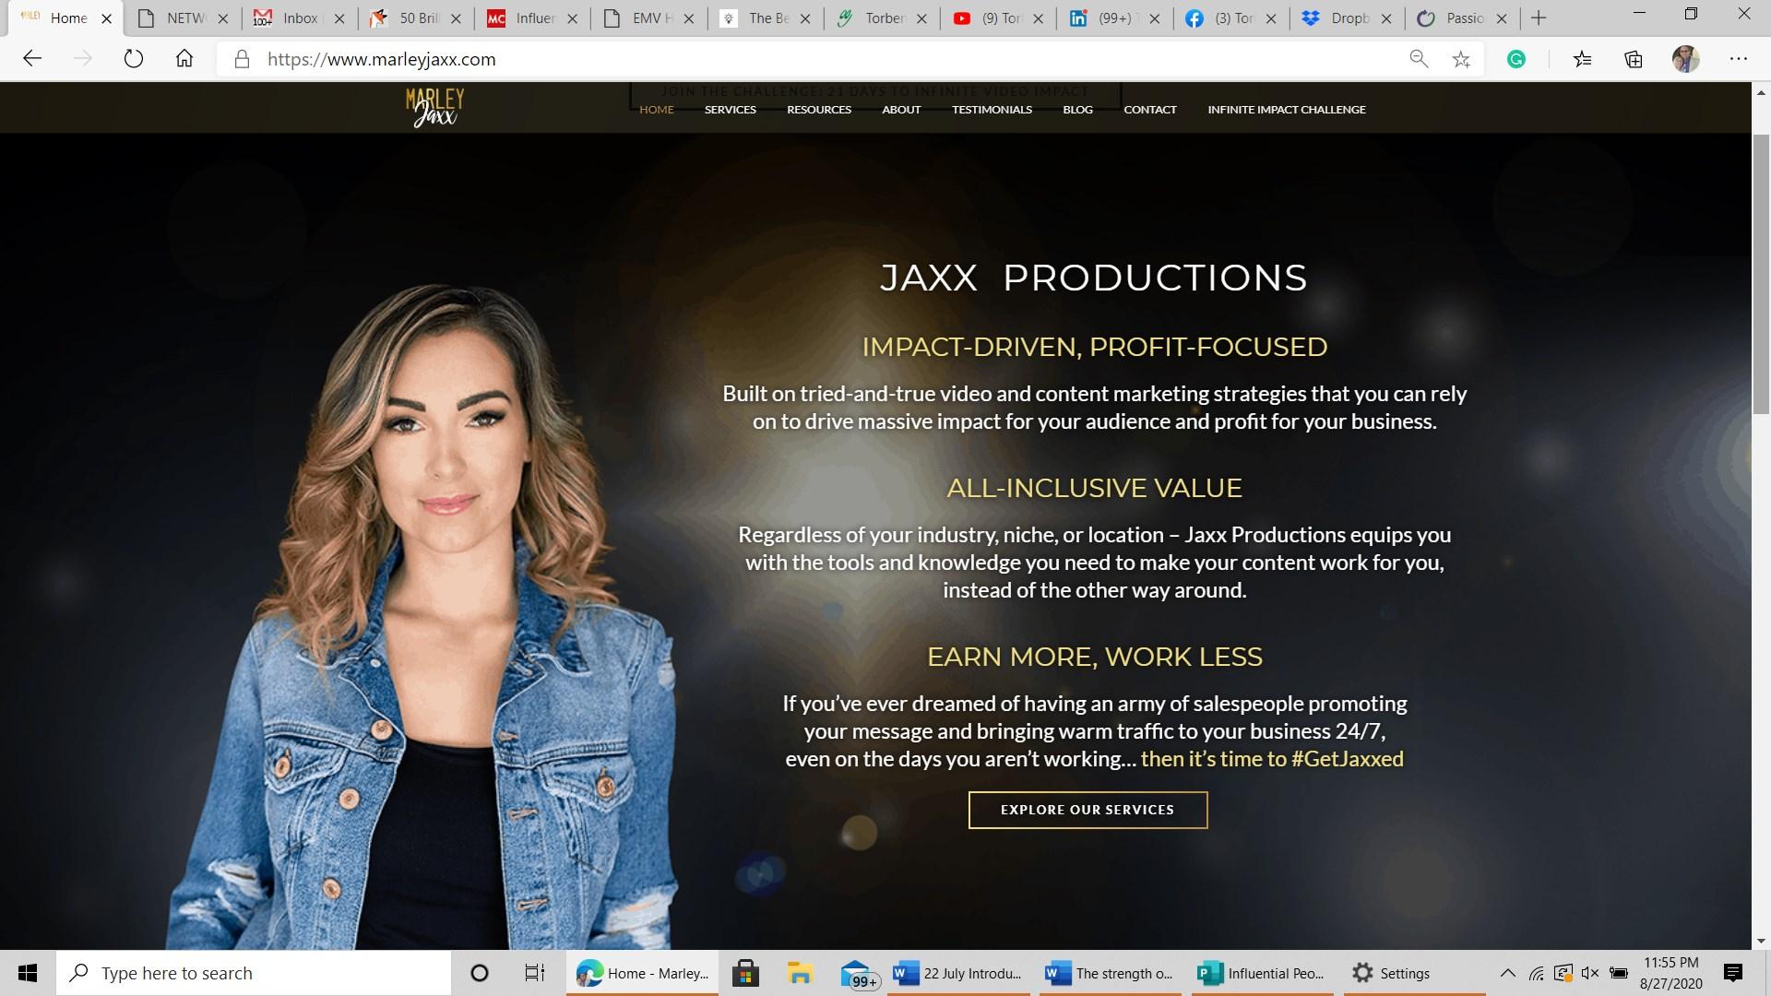The image size is (1771, 996).
Task: View site info via the padlock icon
Action: [x=242, y=59]
